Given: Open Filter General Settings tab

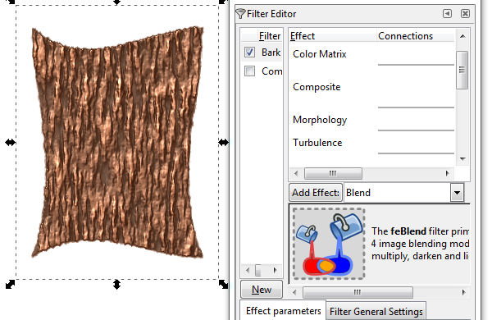Looking at the screenshot, I should [x=376, y=312].
